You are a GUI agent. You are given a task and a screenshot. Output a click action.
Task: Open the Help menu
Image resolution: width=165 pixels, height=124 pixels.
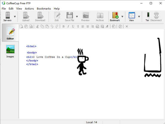point(57,9)
